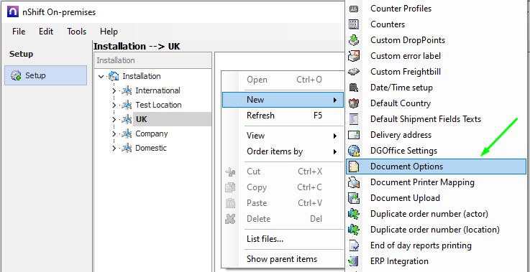Image resolution: width=530 pixels, height=272 pixels.
Task: Choose List files... from context menu
Action: (283, 239)
